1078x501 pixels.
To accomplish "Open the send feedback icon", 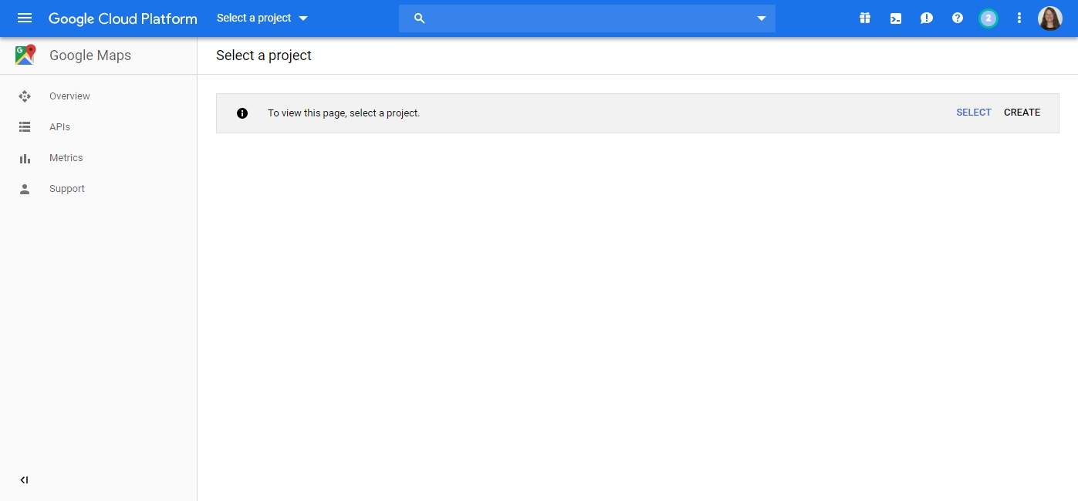I will click(x=927, y=18).
